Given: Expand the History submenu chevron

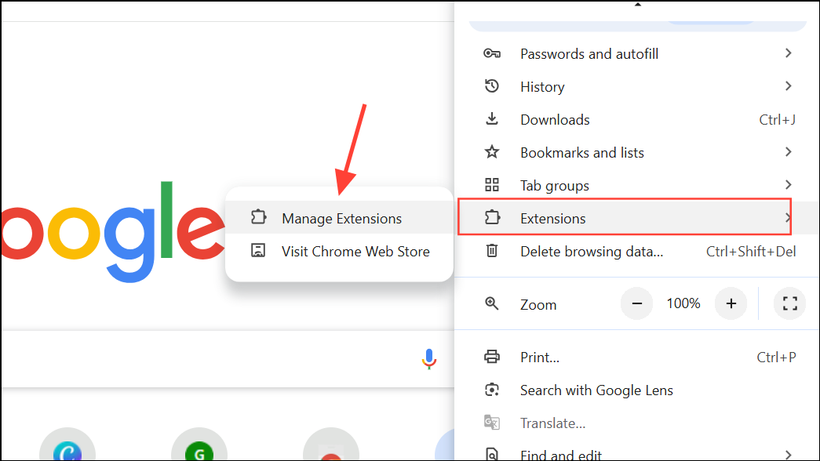Looking at the screenshot, I should click(788, 86).
